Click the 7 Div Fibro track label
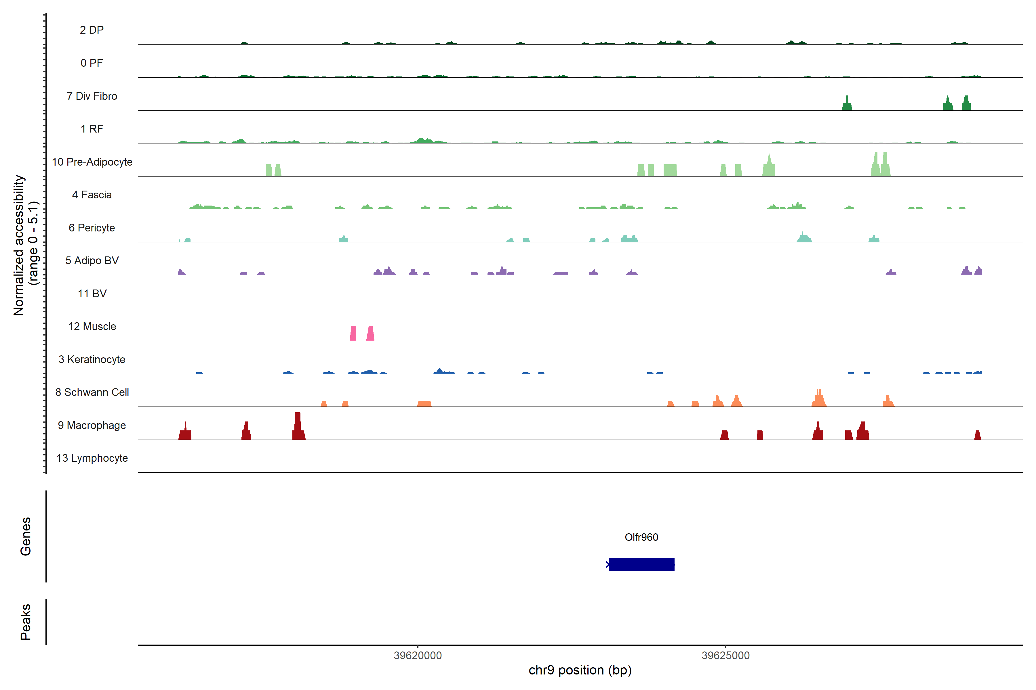The width and height of the screenshot is (1036, 690). point(92,96)
